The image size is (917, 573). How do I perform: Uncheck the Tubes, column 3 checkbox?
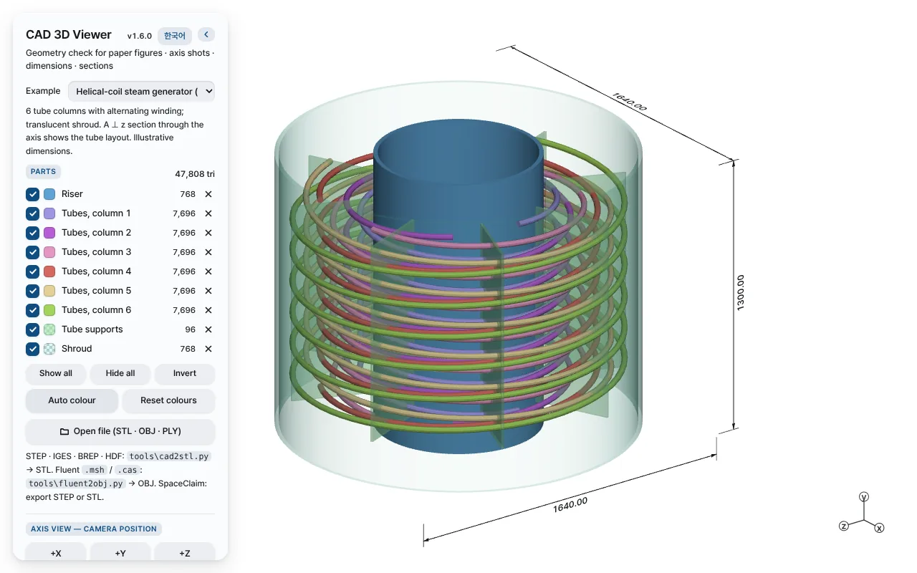pos(32,252)
